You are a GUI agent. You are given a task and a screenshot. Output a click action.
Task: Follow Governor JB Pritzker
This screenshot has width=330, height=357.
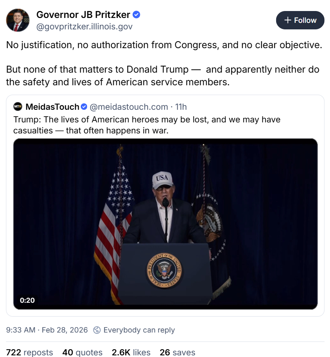(300, 20)
